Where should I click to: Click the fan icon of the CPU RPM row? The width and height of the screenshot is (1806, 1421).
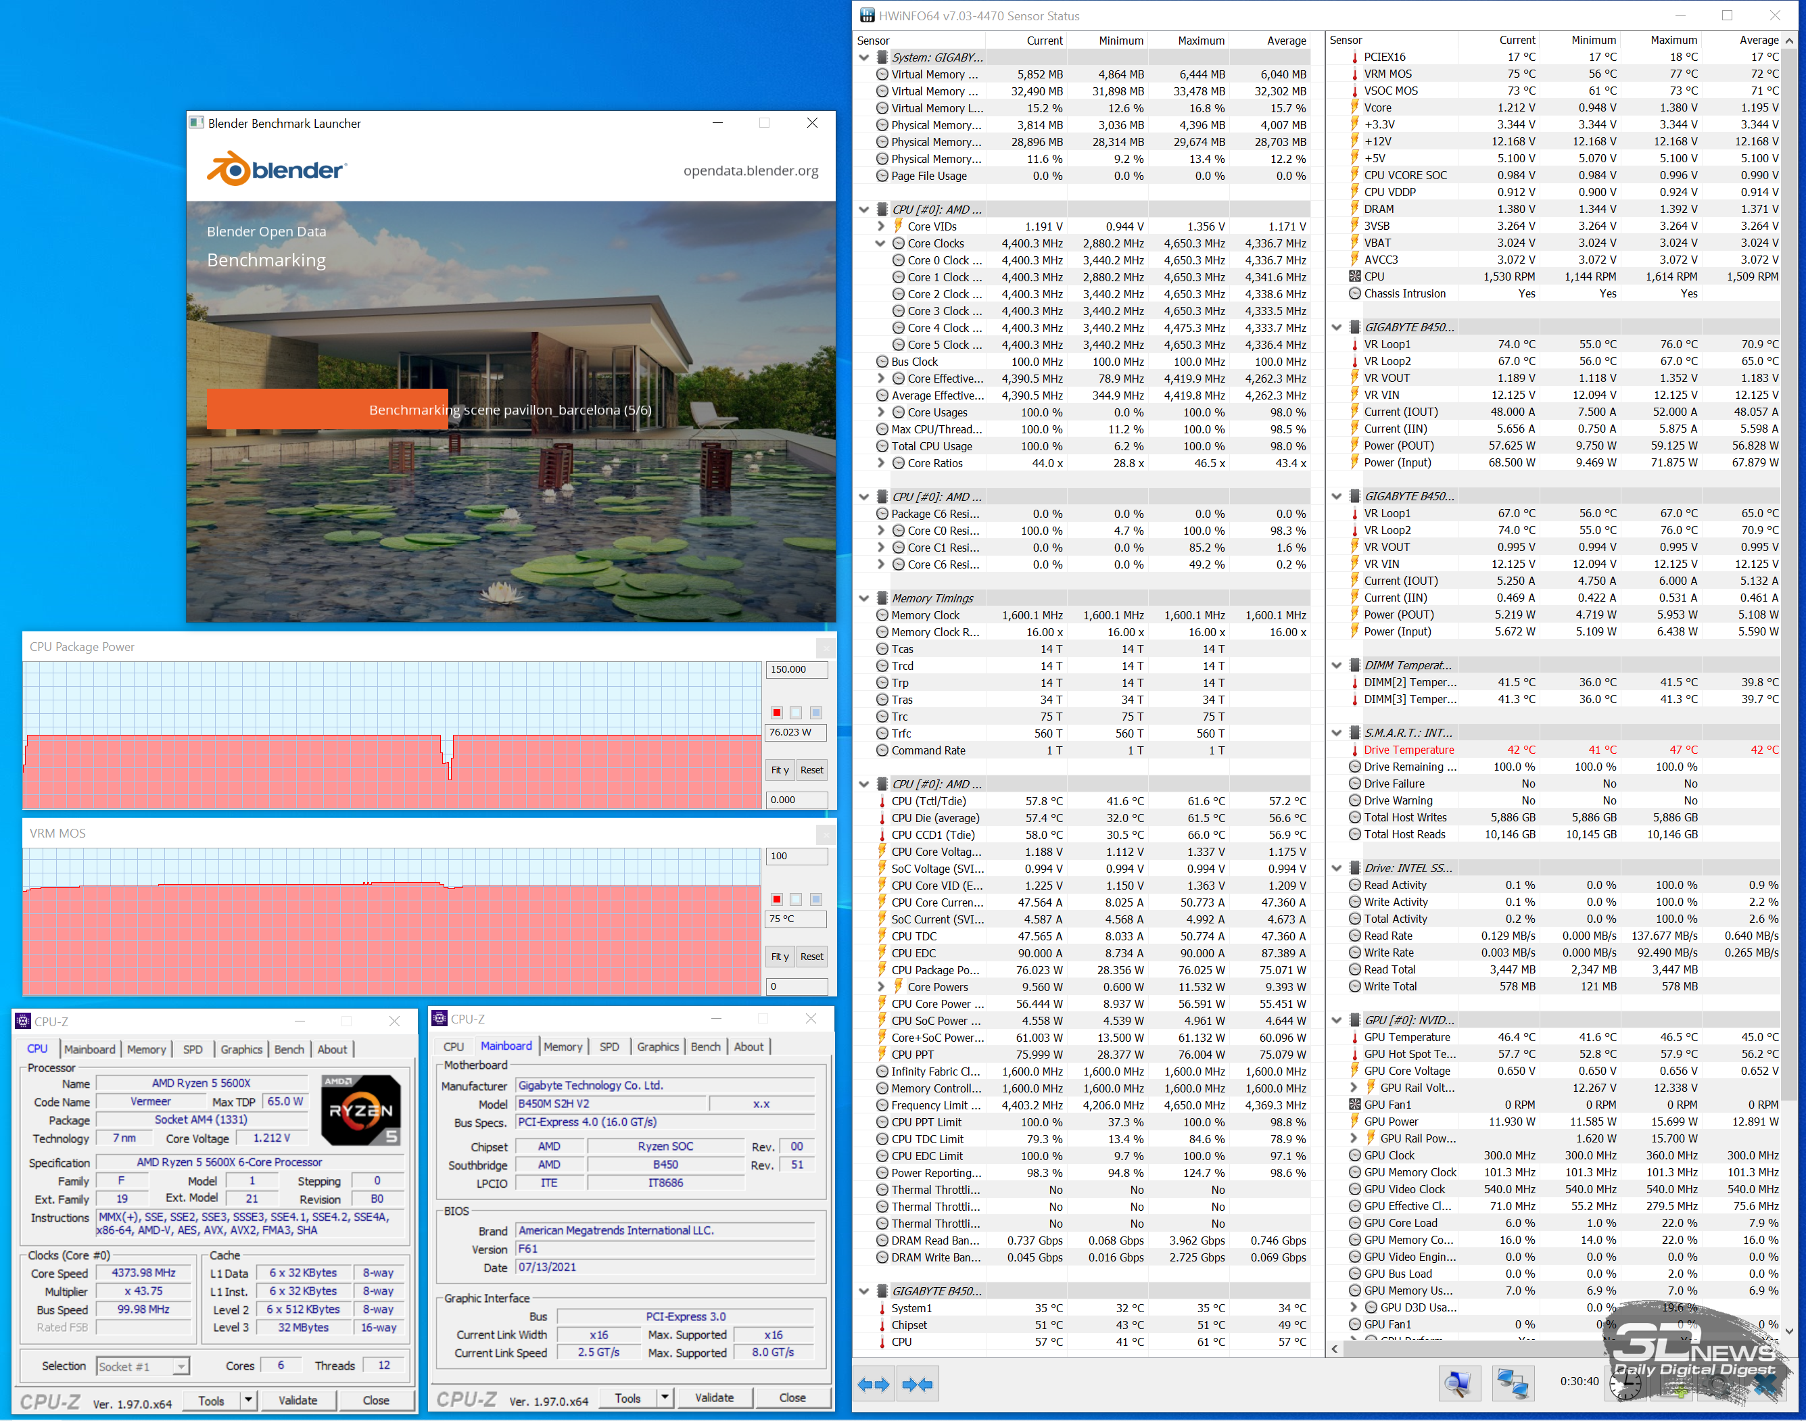pos(1354,276)
